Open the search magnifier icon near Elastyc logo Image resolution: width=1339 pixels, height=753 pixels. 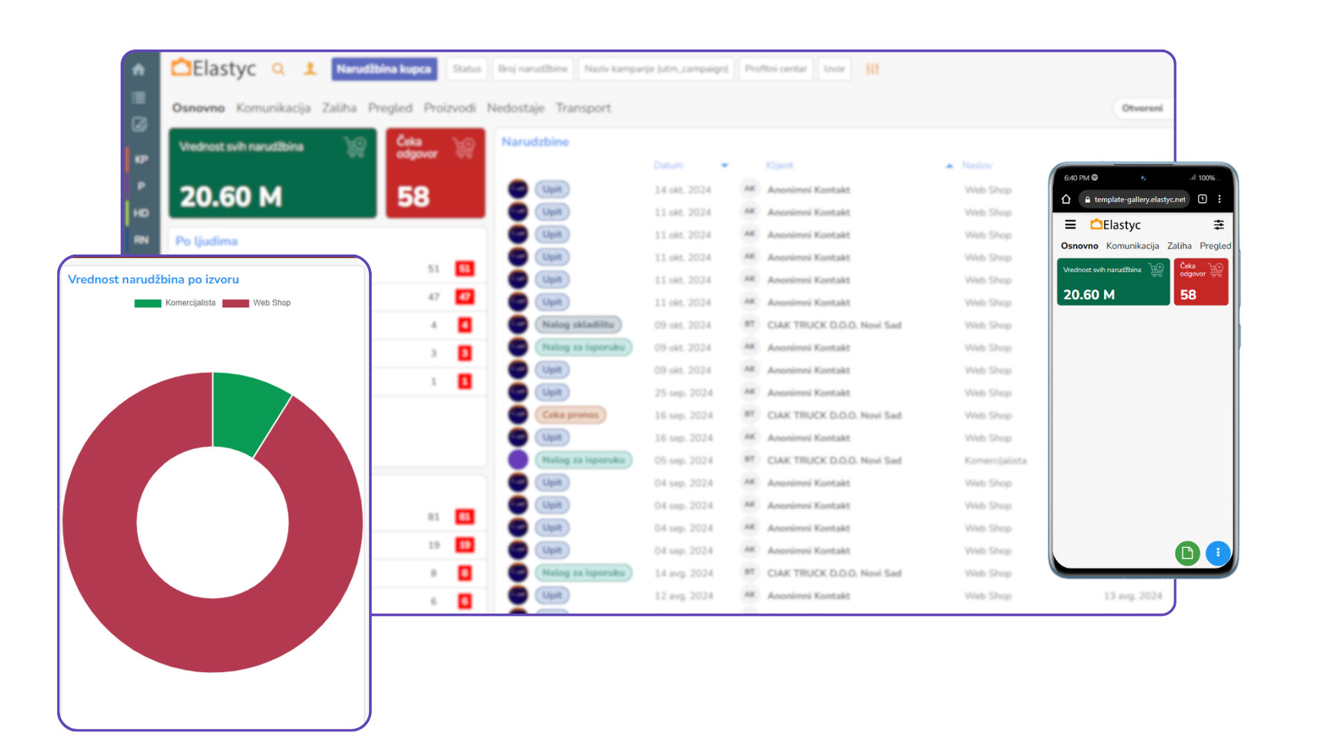click(x=278, y=69)
